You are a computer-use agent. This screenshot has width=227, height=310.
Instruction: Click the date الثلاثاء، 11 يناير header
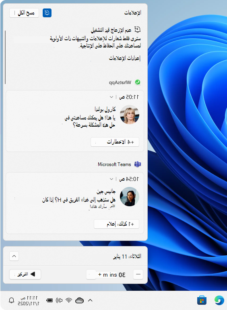(x=127, y=257)
